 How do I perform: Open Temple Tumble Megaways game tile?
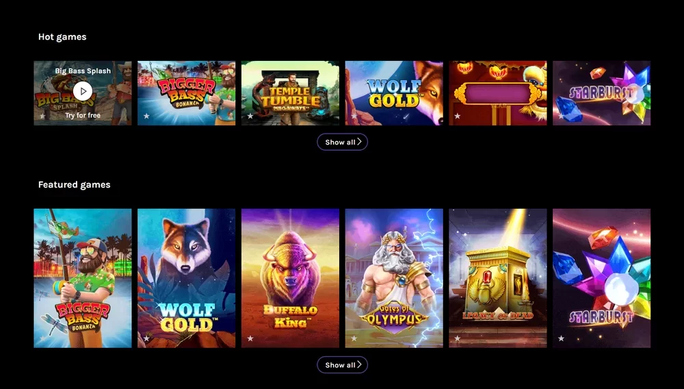point(290,93)
